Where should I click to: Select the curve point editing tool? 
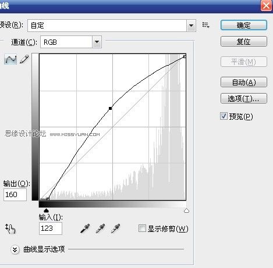tap(10, 59)
